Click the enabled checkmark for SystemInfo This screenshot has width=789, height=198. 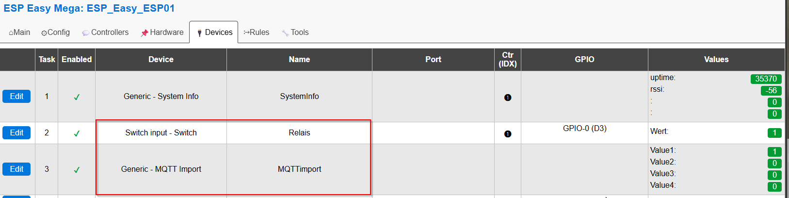tap(77, 97)
